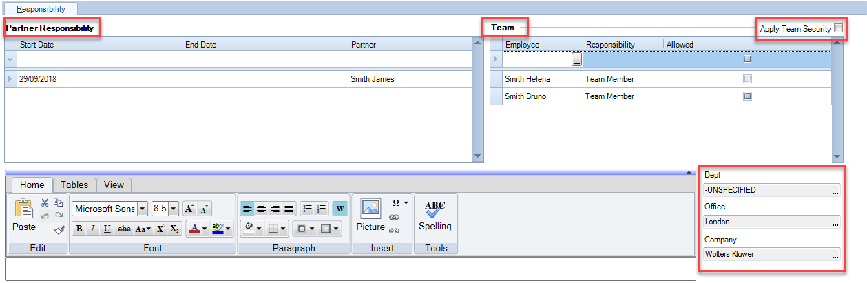This screenshot has height=283, width=867.
Task: Click into the rich text editing area
Action: tap(350, 269)
